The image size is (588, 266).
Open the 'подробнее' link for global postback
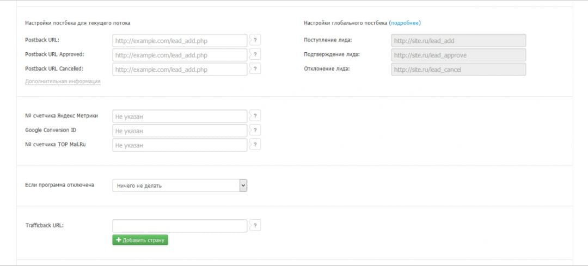coord(405,23)
